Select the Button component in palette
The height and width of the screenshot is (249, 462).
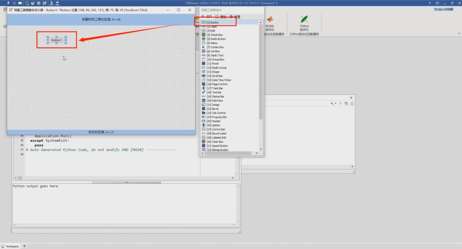[214, 23]
